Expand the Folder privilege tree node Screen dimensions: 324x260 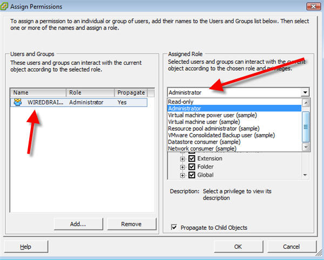click(x=183, y=167)
